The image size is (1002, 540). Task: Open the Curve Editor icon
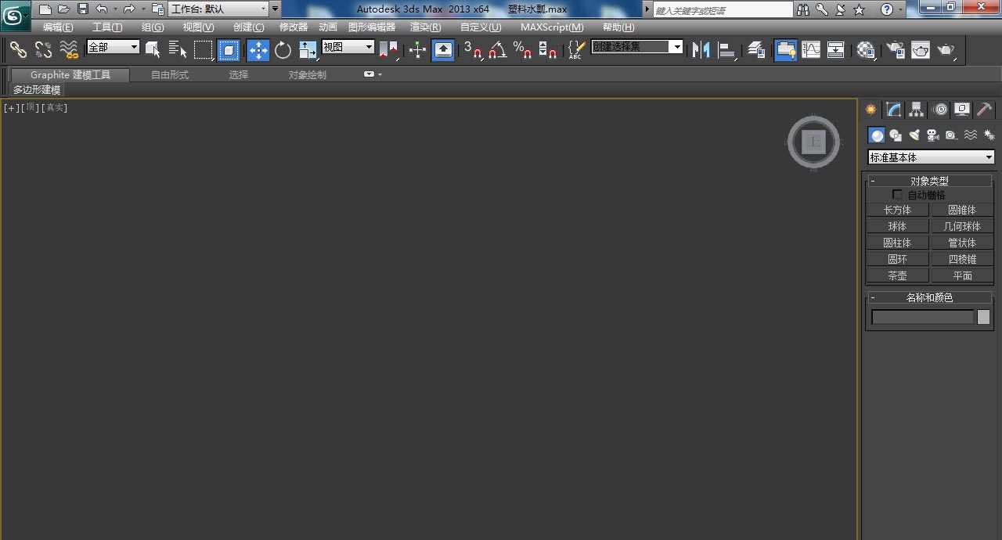click(x=811, y=50)
